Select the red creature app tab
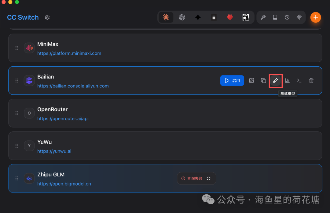Image resolution: width=330 pixels, height=213 pixels. point(230,17)
